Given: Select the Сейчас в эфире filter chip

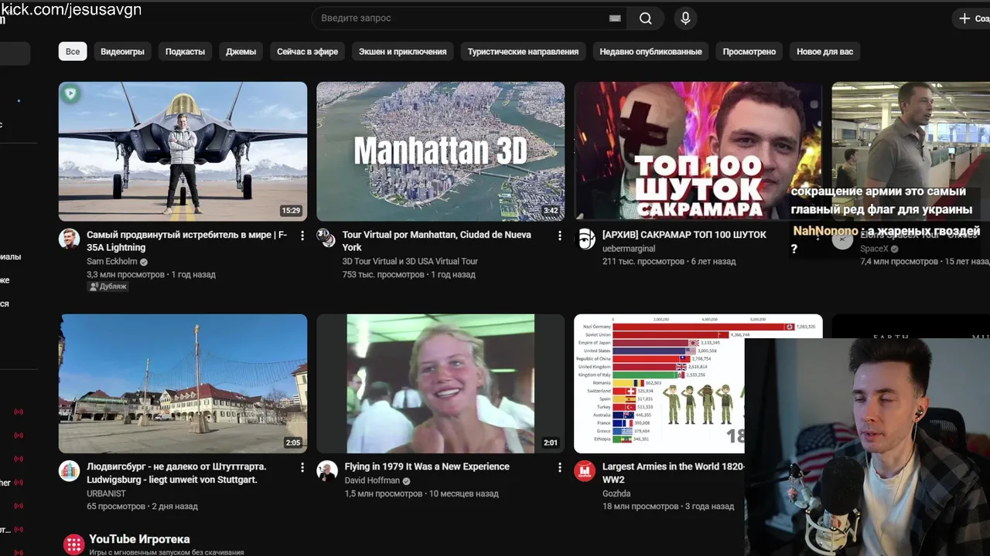Looking at the screenshot, I should [x=307, y=52].
